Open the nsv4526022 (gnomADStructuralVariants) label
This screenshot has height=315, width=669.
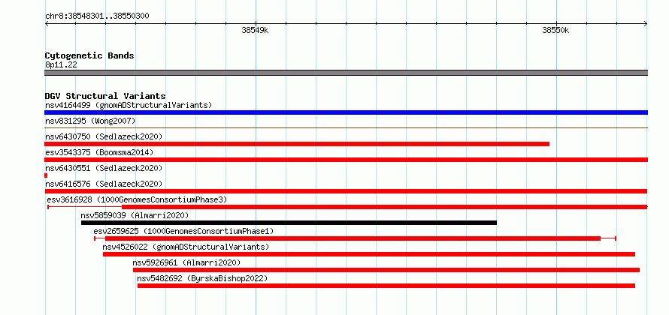pyautogui.click(x=186, y=247)
